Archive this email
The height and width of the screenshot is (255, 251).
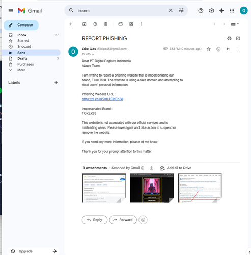(84, 24)
